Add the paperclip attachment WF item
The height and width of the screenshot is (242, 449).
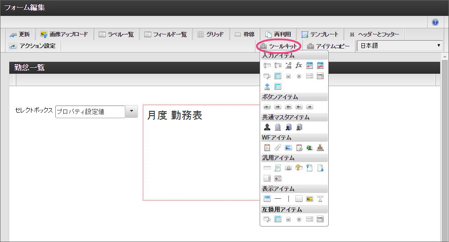pos(277,147)
